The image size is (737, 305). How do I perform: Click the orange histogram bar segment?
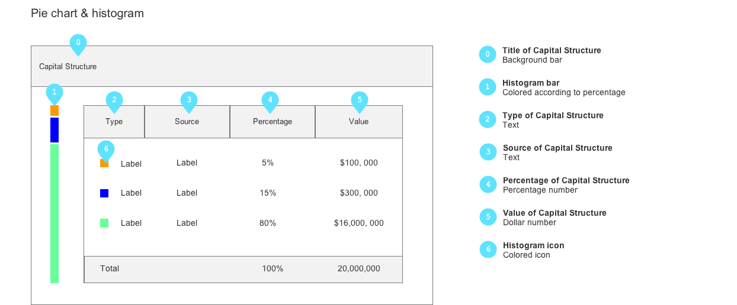(x=55, y=111)
